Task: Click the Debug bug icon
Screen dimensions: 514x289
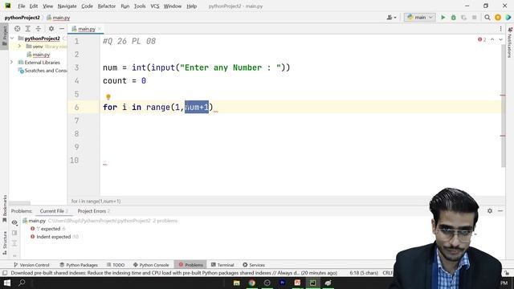Action: click(x=453, y=18)
